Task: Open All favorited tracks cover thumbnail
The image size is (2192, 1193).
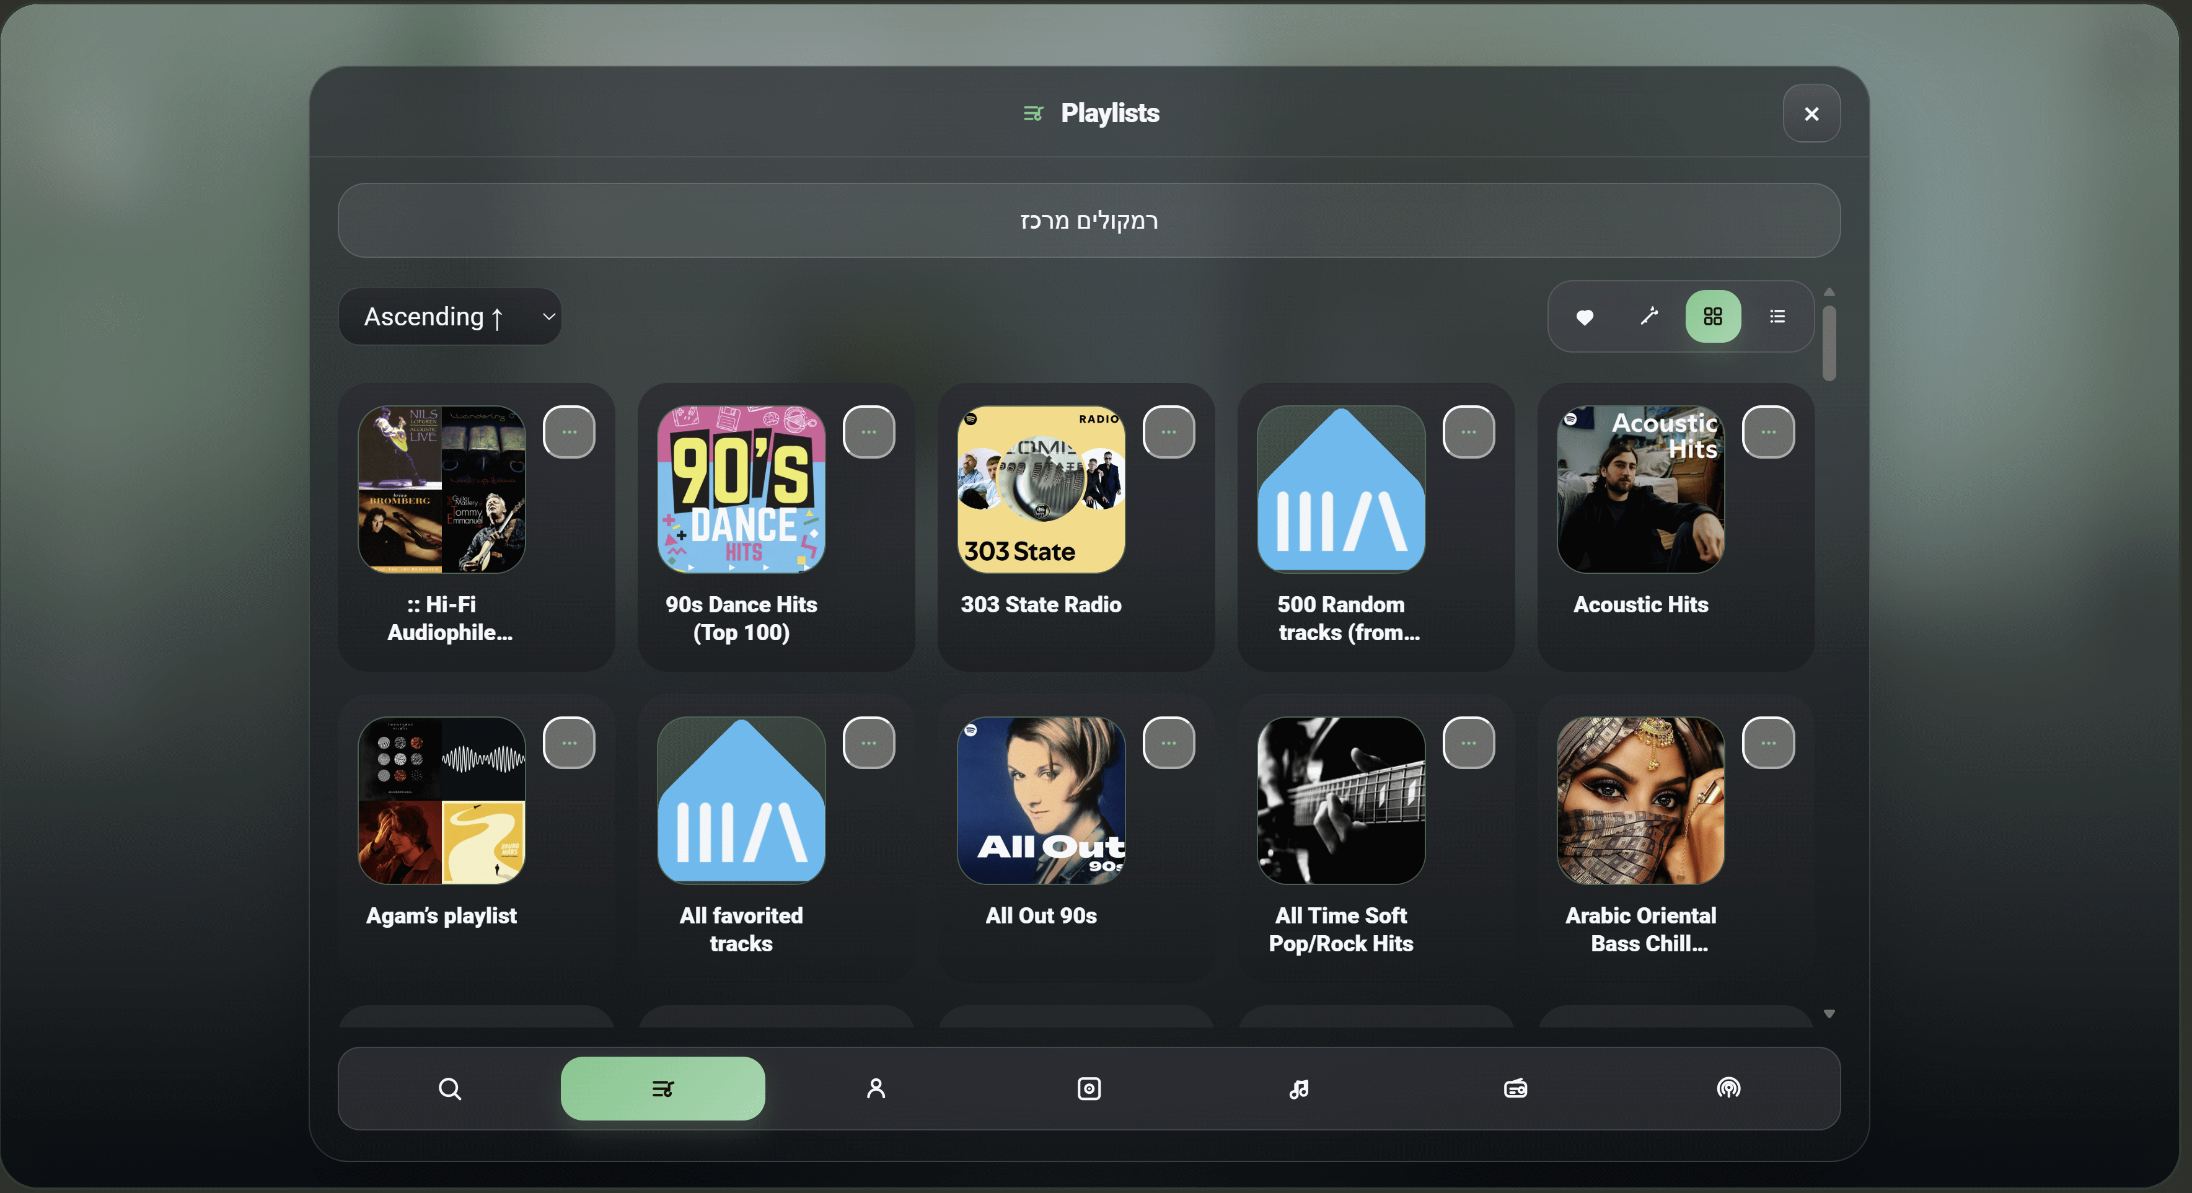Action: click(x=741, y=801)
